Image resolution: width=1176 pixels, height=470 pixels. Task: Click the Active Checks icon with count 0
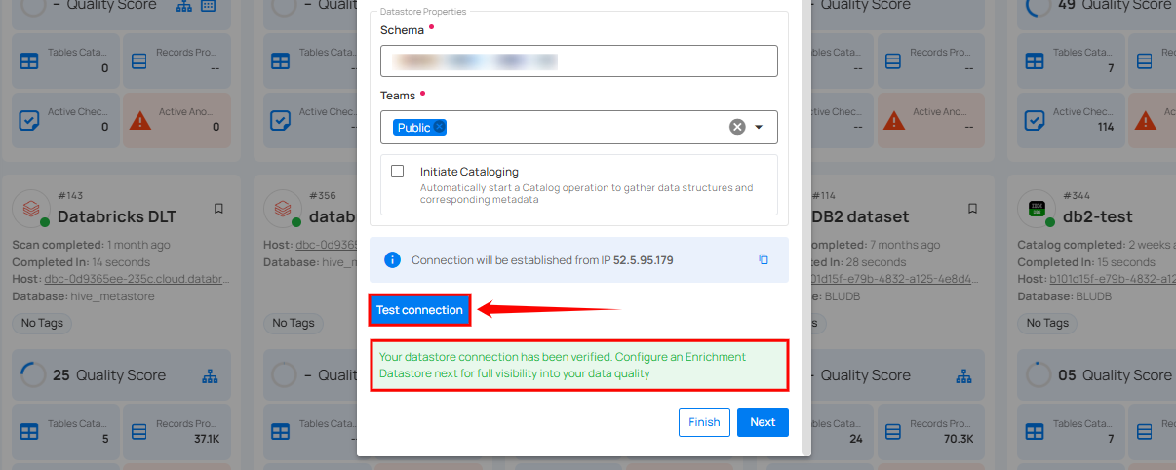click(29, 120)
